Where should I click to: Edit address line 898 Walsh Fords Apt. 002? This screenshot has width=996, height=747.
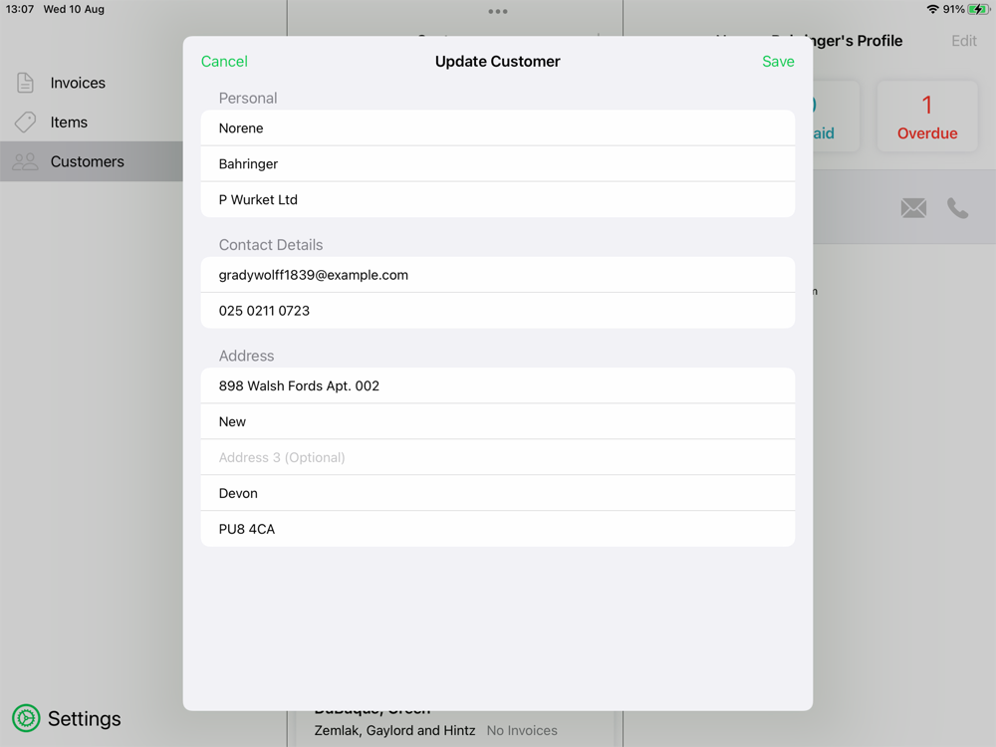[x=497, y=385]
